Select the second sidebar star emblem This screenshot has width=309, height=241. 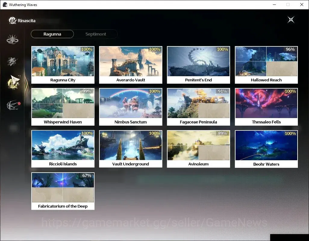pyautogui.click(x=12, y=61)
